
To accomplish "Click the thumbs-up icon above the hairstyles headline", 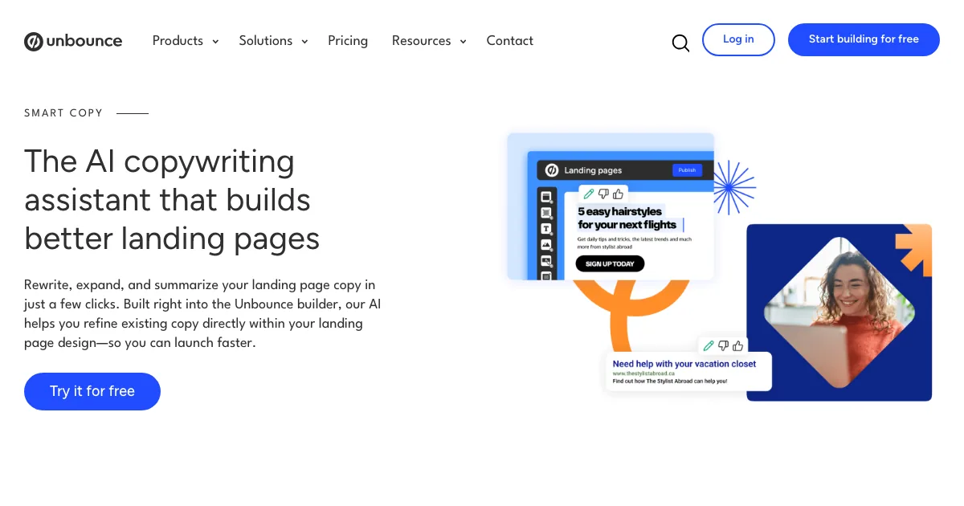I will (618, 194).
